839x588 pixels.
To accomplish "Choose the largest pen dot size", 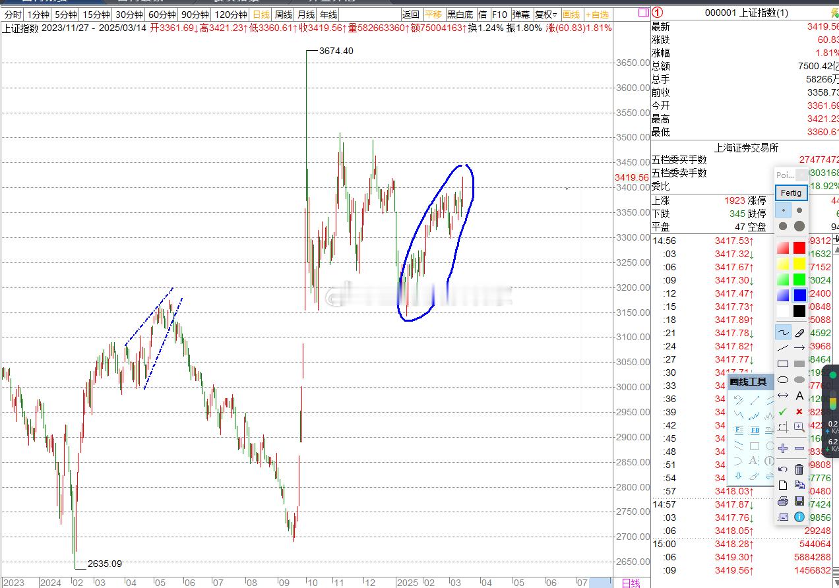I will [799, 226].
